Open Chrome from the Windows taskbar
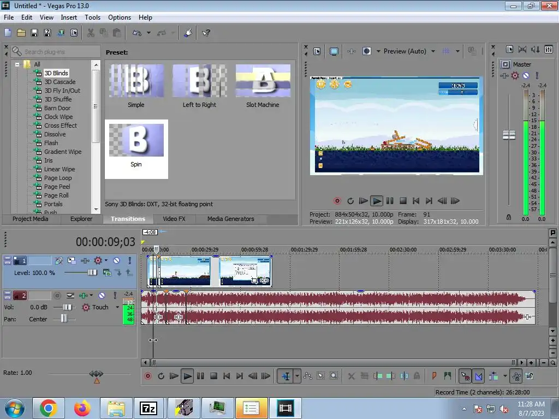This screenshot has width=559, height=419. tap(49, 408)
